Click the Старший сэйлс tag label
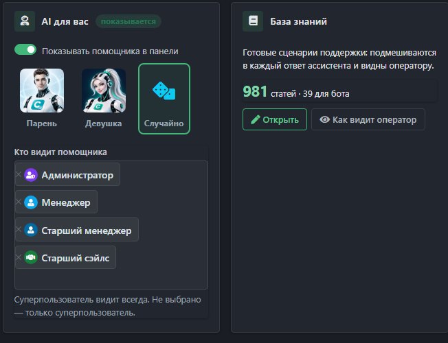The width and height of the screenshot is (448, 343). point(76,258)
